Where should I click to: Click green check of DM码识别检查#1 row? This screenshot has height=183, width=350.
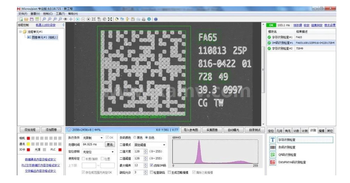(x=269, y=43)
